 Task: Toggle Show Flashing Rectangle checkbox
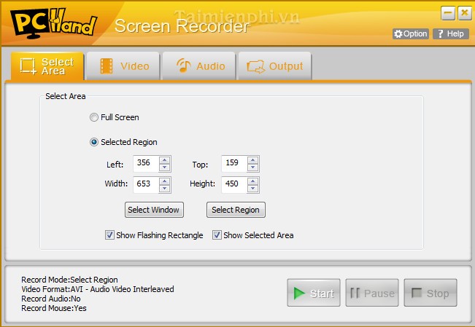coord(109,235)
